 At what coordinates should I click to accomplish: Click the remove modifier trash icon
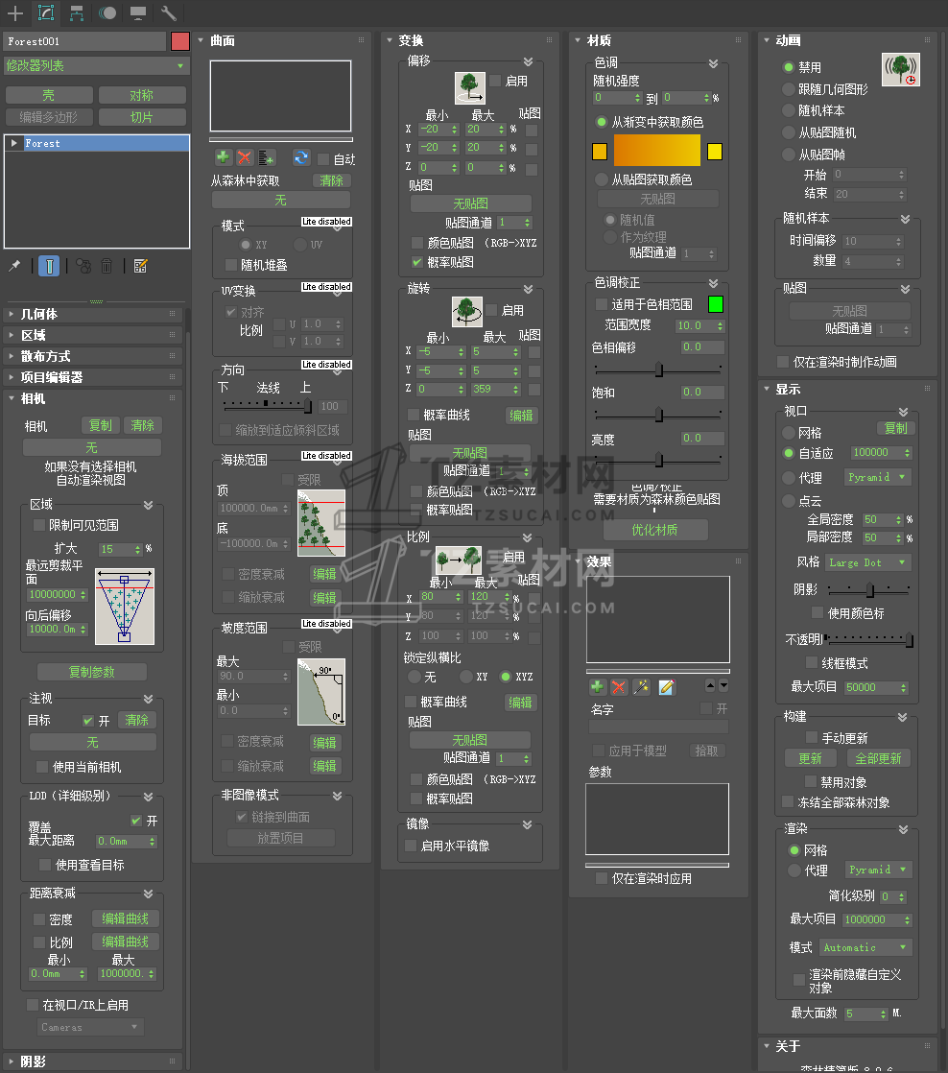pyautogui.click(x=107, y=266)
